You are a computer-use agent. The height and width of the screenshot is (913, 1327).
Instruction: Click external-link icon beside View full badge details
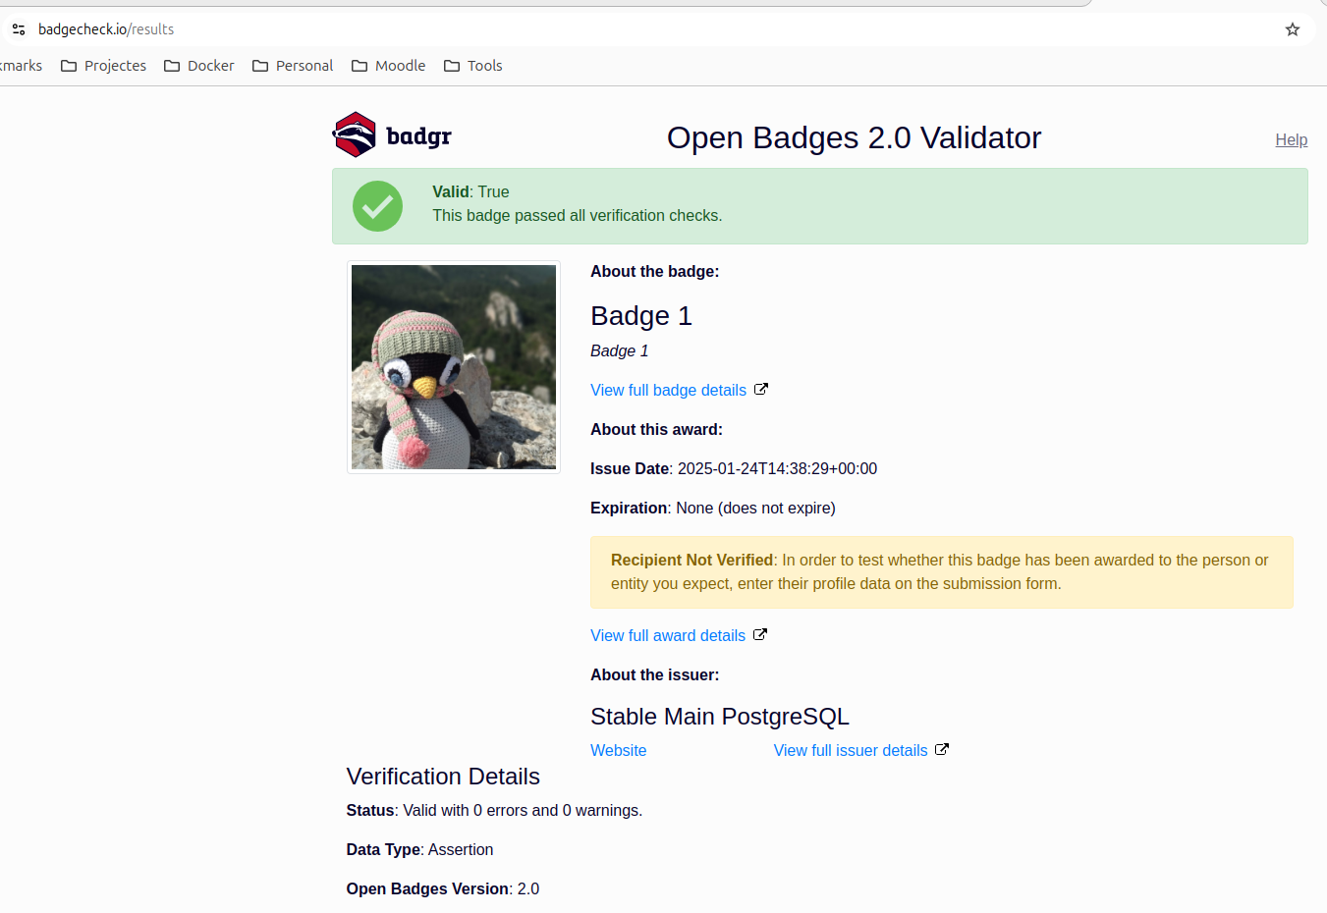click(761, 390)
